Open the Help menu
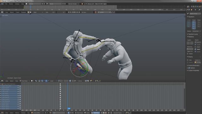The width and height of the screenshot is (202, 114). [x=22, y=4]
